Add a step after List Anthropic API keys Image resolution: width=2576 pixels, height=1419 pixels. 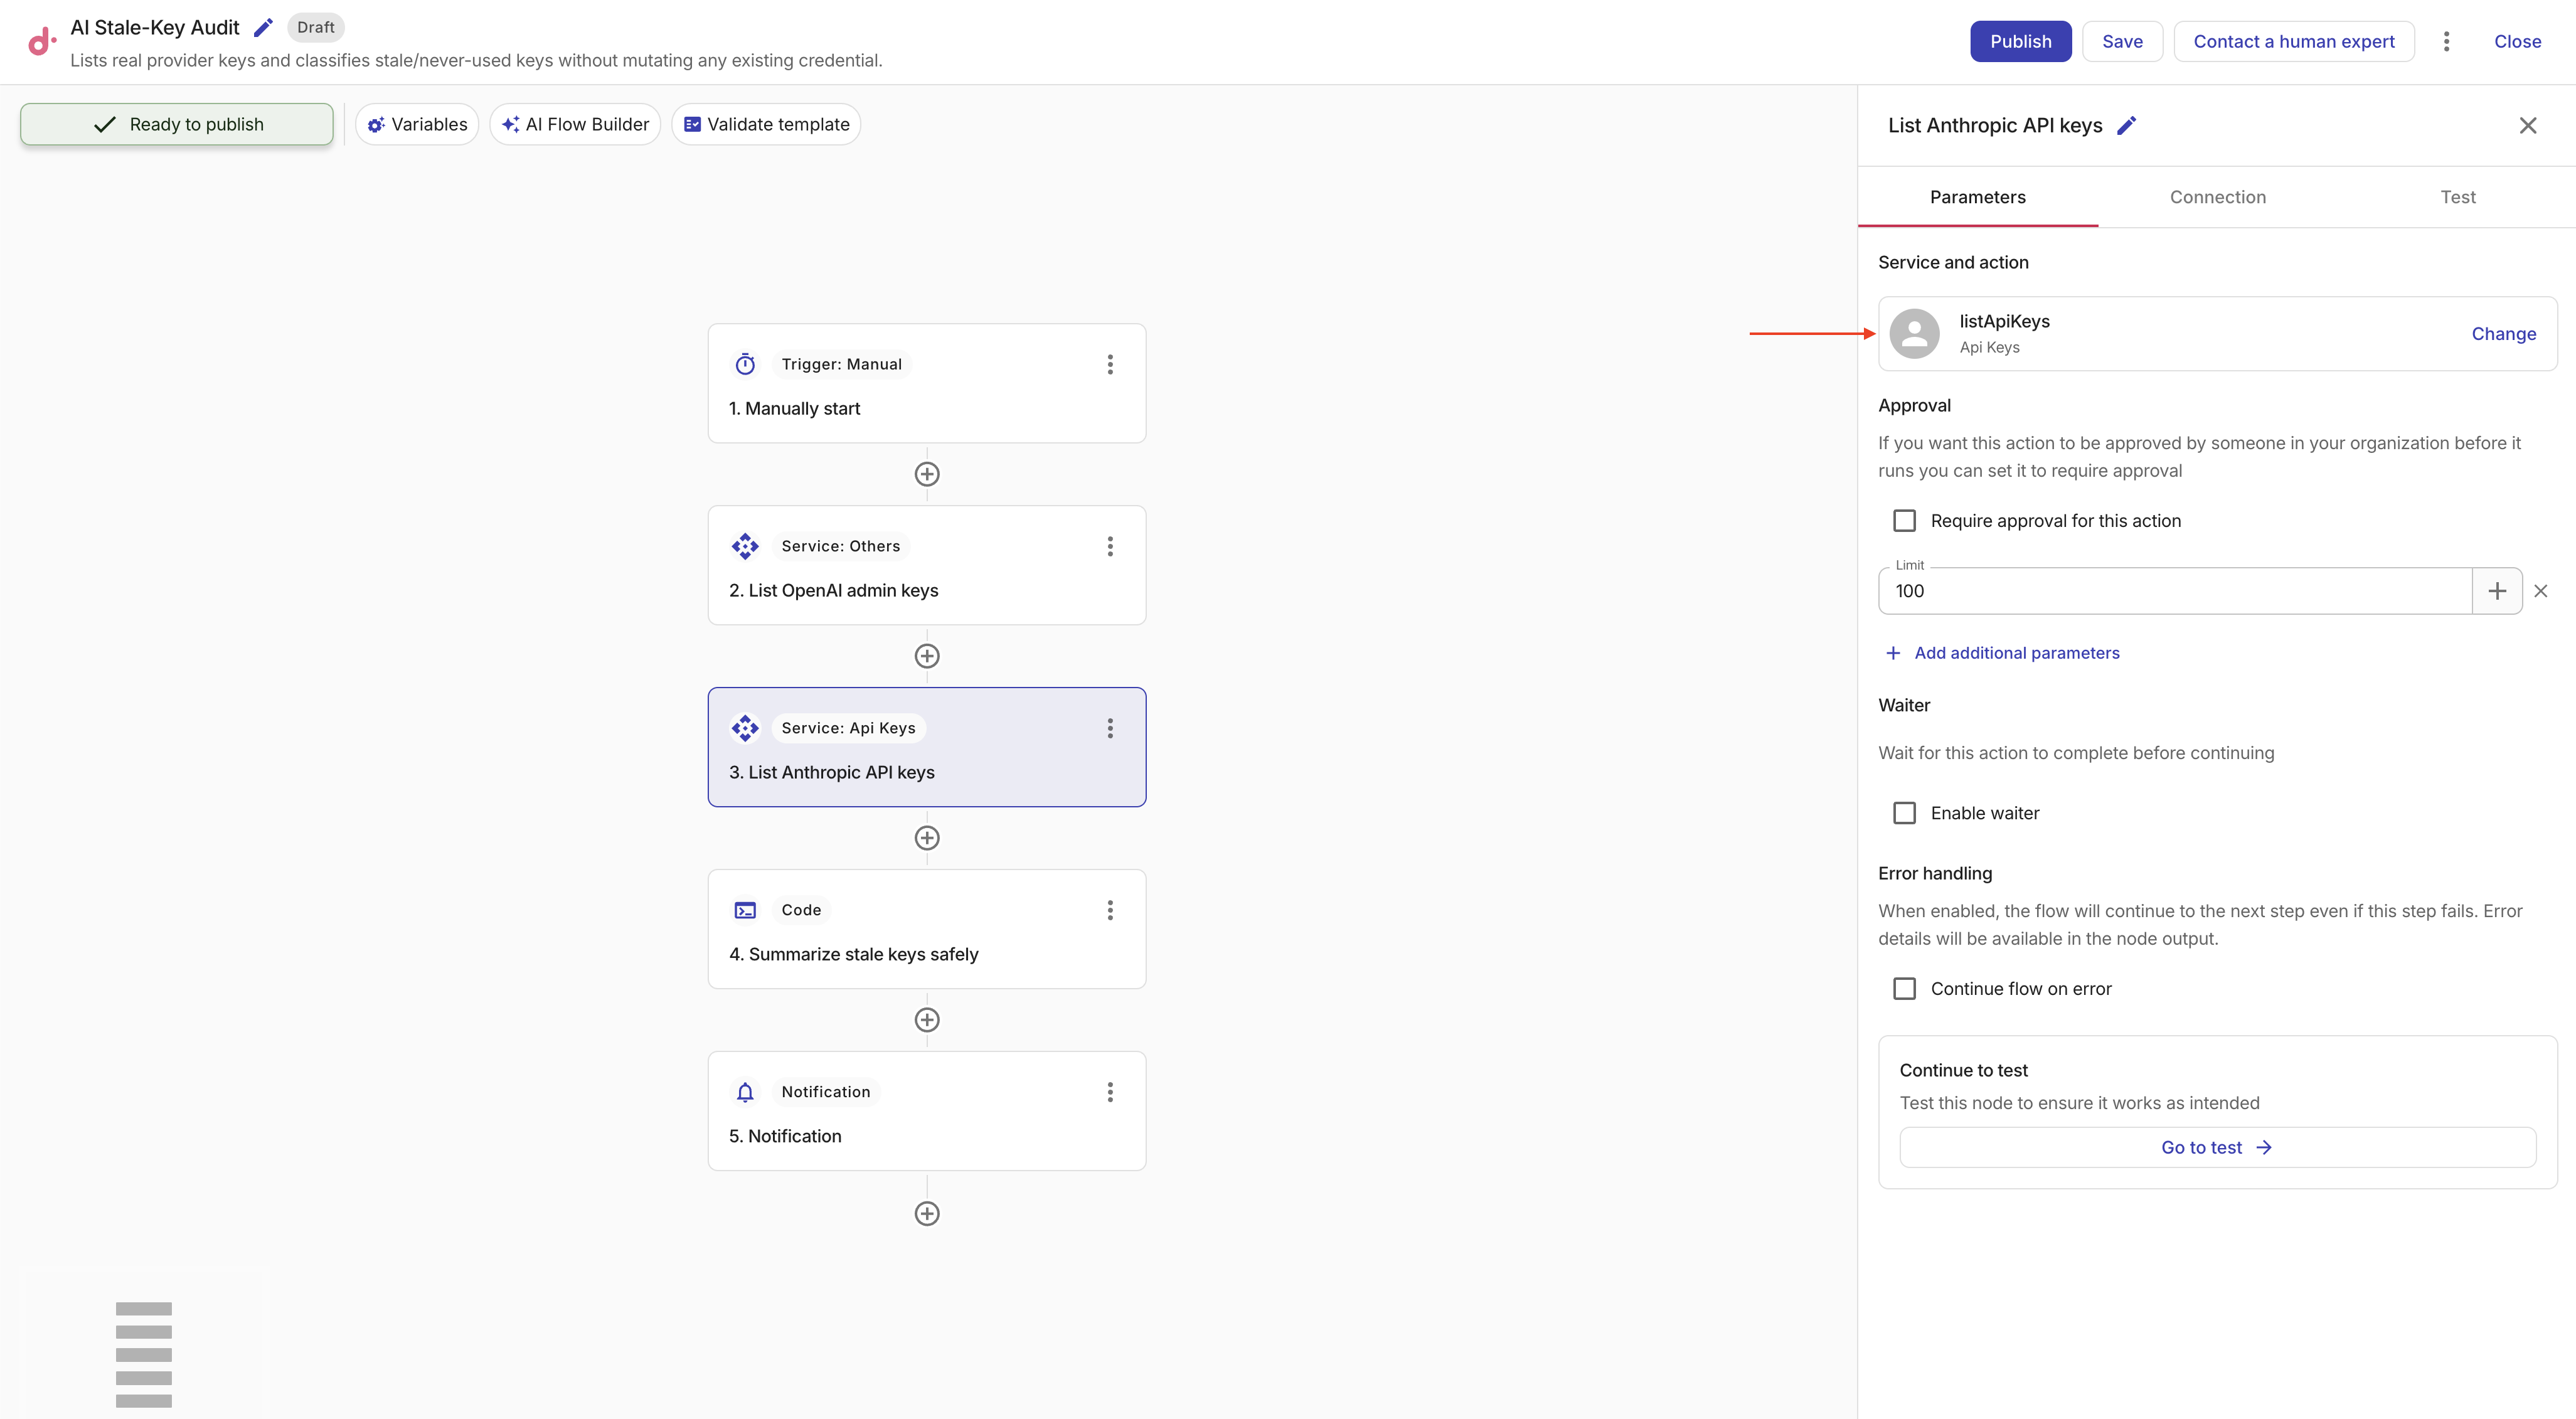[x=927, y=838]
